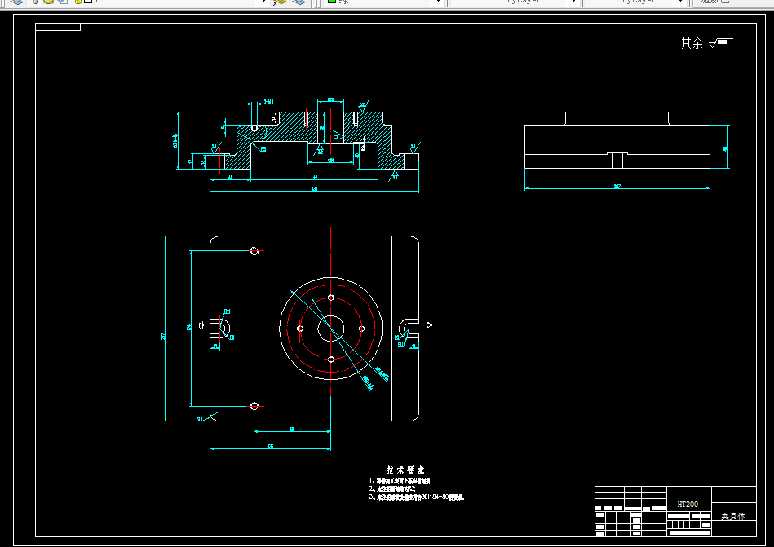This screenshot has height=547, width=774.
Task: Click the green color swatch in toolbar
Action: [332, 2]
